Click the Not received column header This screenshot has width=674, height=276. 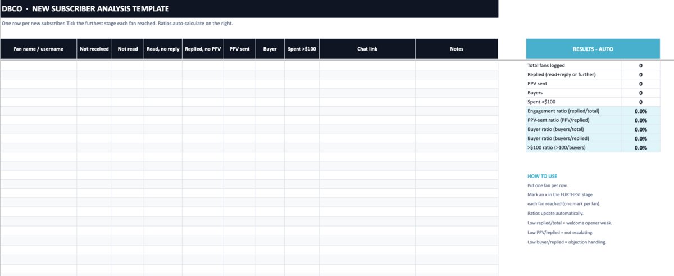point(94,49)
